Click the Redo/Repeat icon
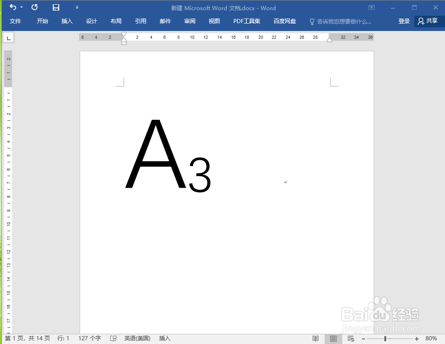This screenshot has width=445, height=344. (x=34, y=7)
